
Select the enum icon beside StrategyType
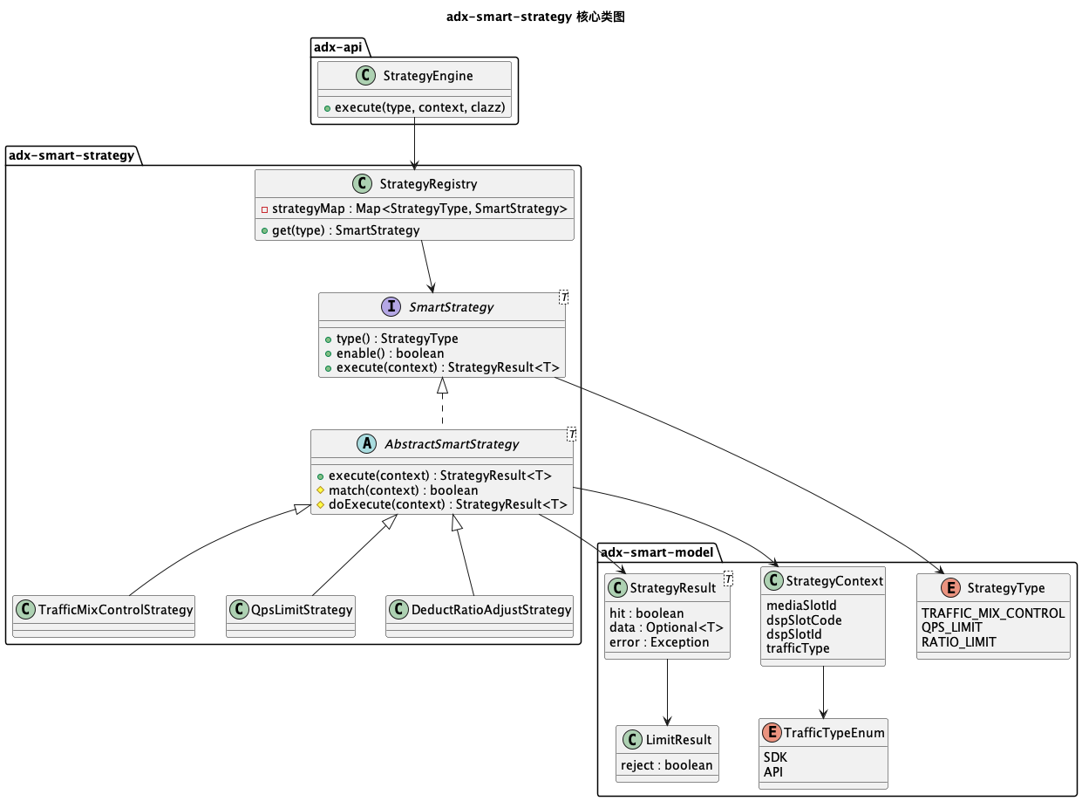(x=951, y=587)
